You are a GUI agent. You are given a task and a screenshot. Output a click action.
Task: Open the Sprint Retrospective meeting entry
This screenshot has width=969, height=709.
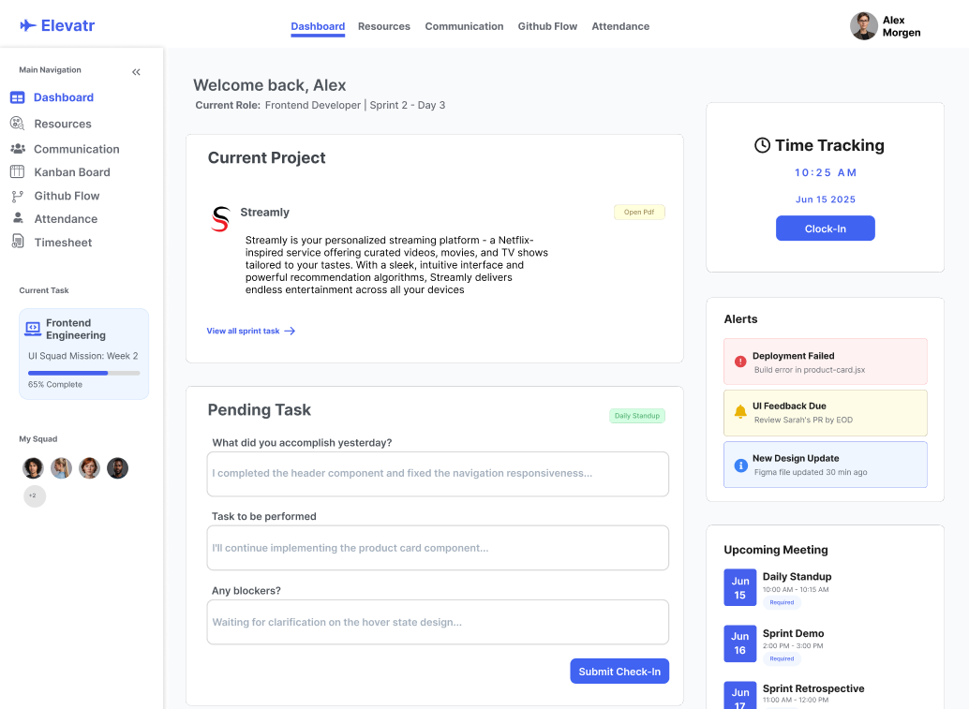tap(813, 688)
